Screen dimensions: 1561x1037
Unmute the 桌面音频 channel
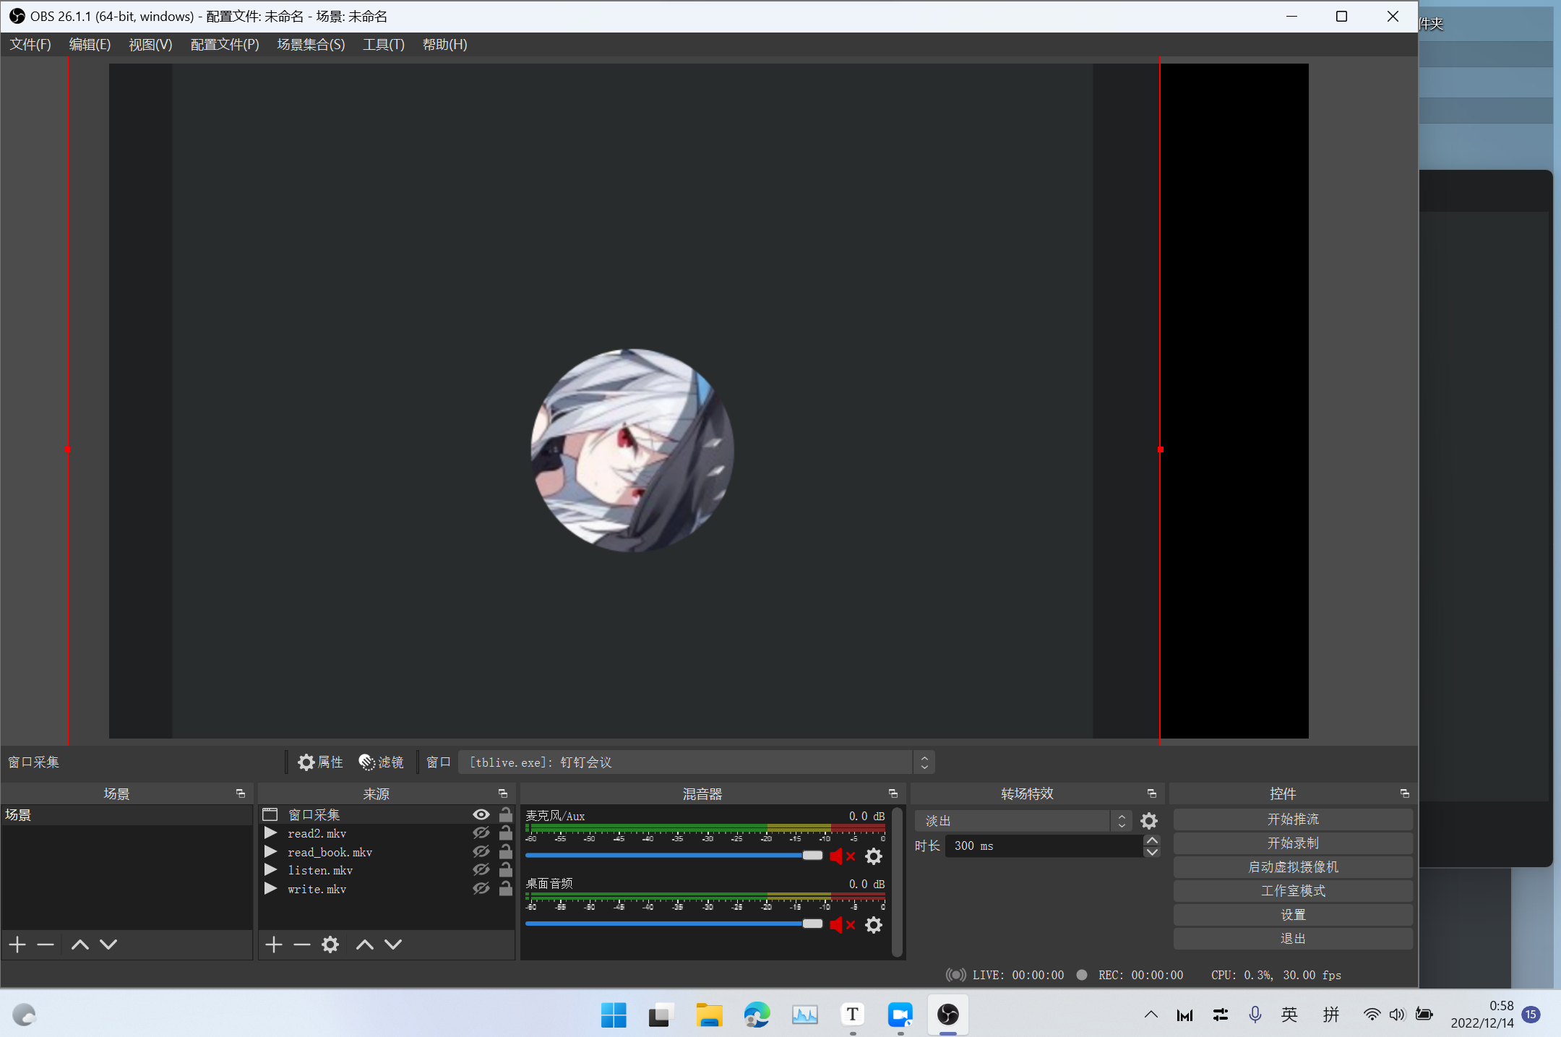842,925
